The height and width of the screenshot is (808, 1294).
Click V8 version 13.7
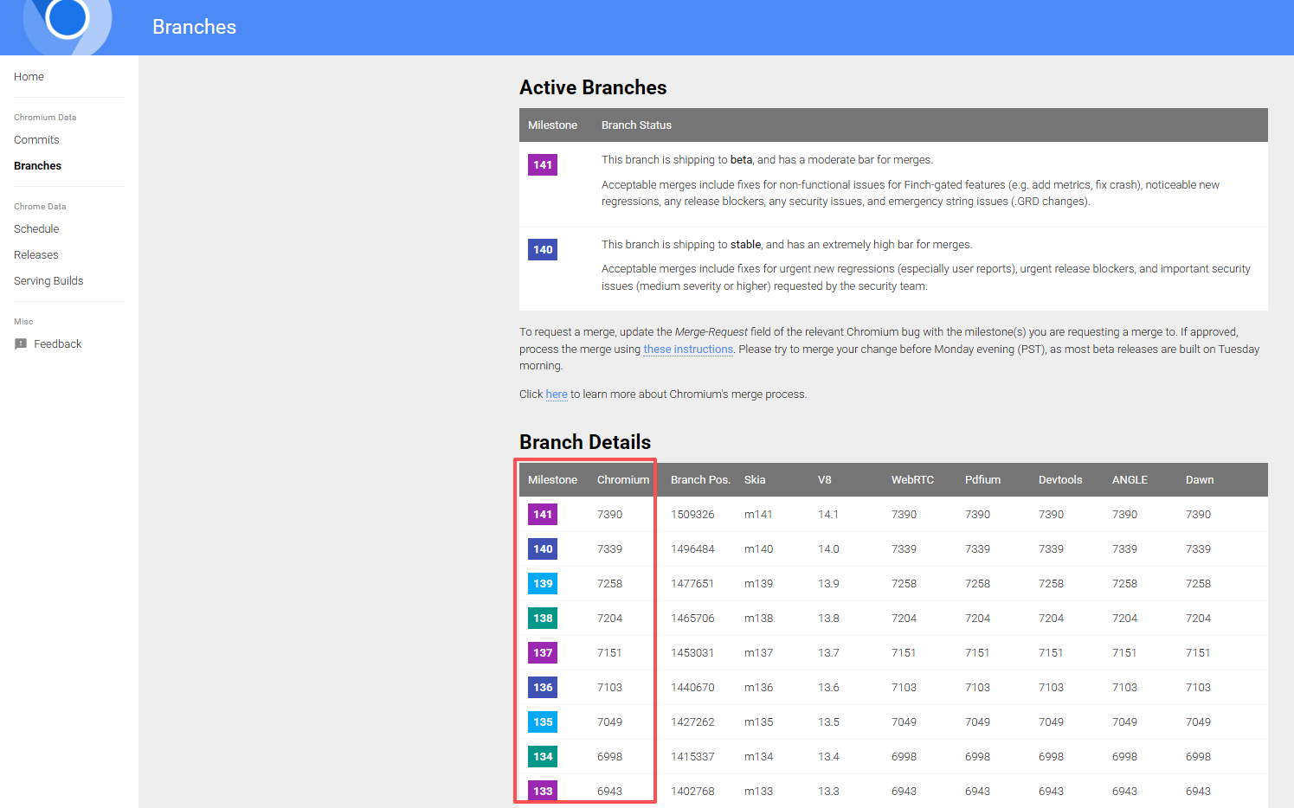828,653
